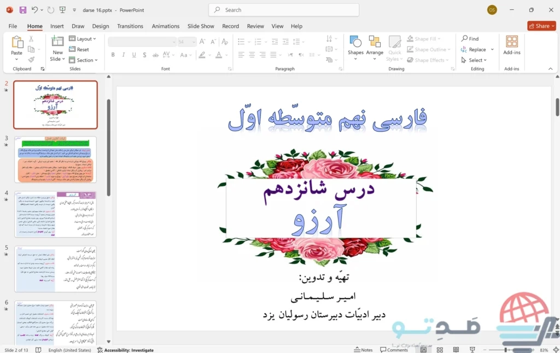
Task: Clear all formatting icon
Action: point(225,42)
